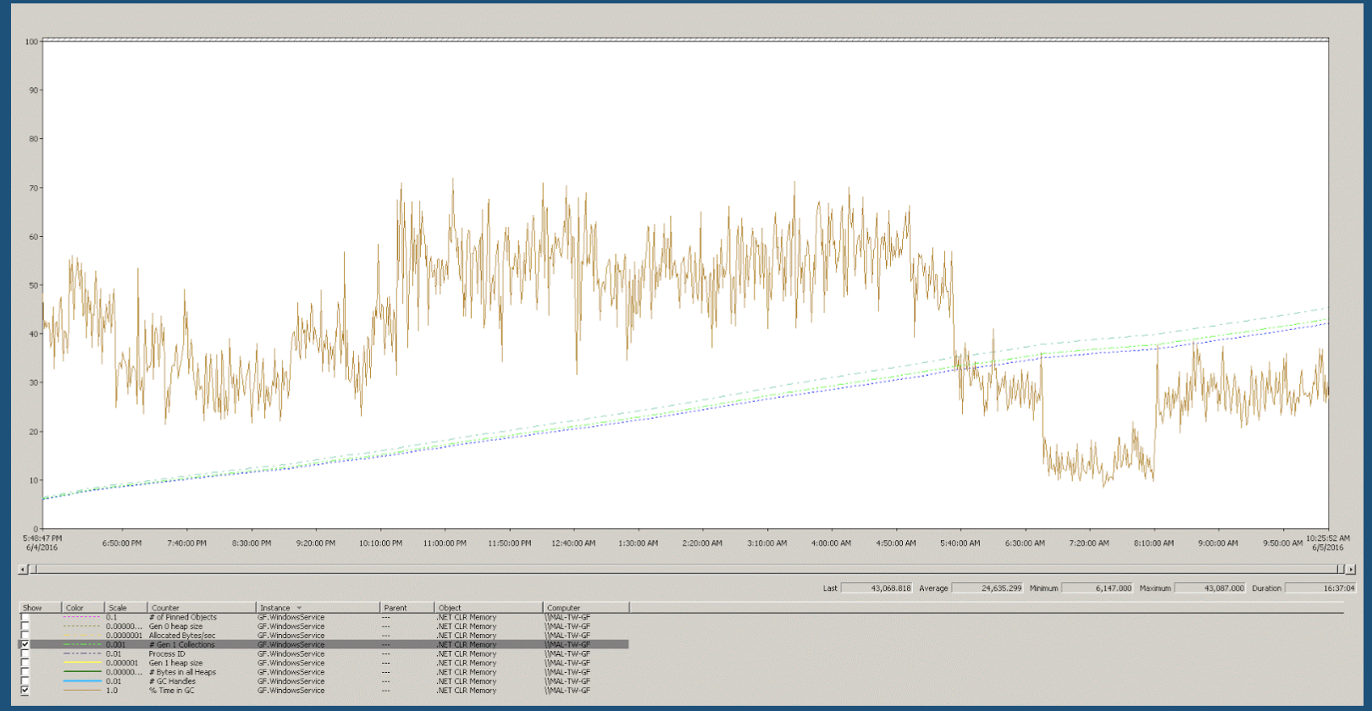Image resolution: width=1372 pixels, height=711 pixels.
Task: Click the Computer column header
Action: 586,608
